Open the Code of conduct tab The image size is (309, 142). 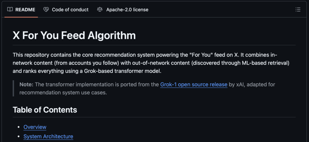tap(70, 10)
